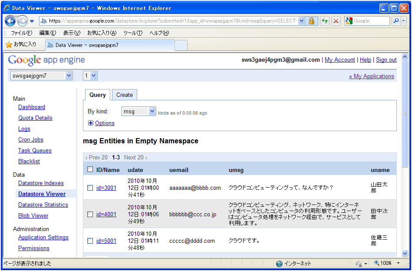Click the browser Back arrow button

pos(10,21)
